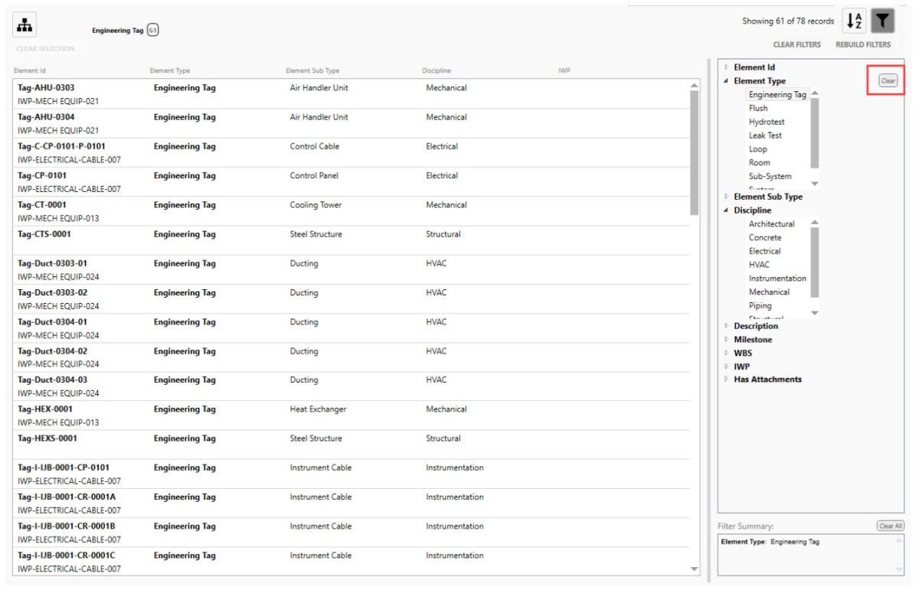The image size is (919, 593).
Task: Select HVAC in the Discipline list
Action: coord(759,265)
